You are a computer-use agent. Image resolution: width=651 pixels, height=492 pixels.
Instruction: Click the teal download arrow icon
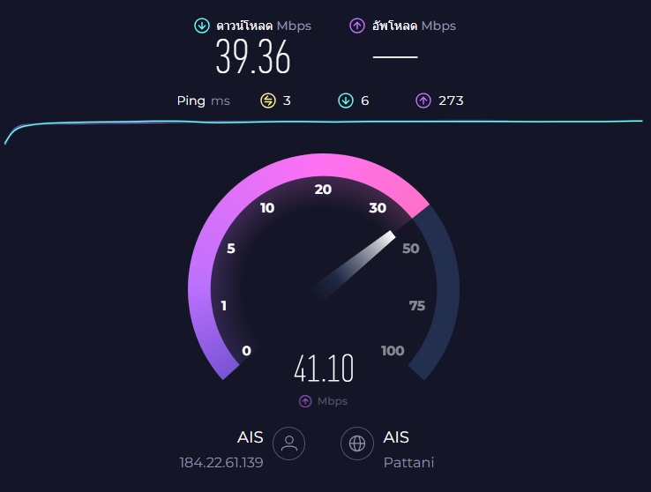(202, 26)
